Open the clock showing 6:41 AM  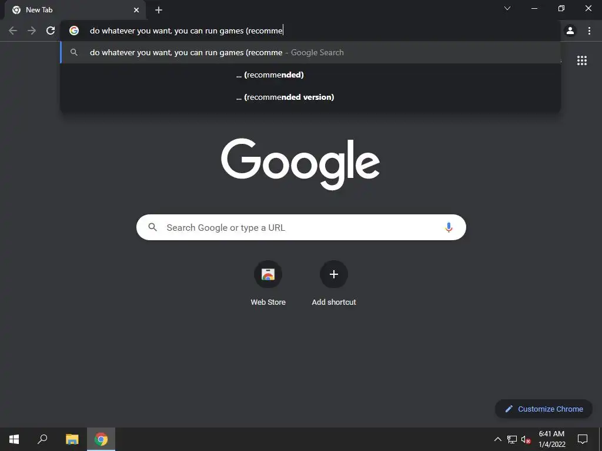(x=551, y=439)
